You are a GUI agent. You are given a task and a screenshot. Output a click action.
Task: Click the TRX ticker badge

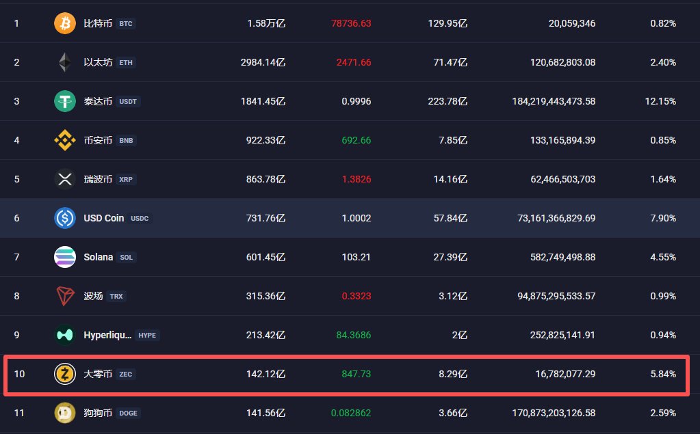point(116,296)
